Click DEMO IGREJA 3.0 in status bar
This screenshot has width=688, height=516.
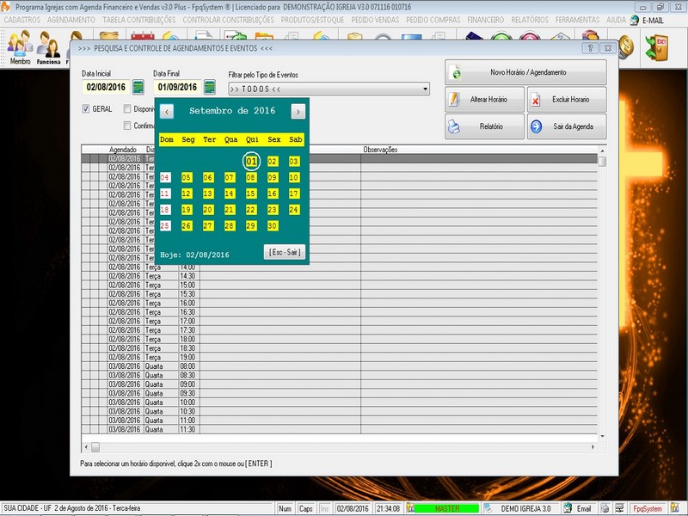525,508
